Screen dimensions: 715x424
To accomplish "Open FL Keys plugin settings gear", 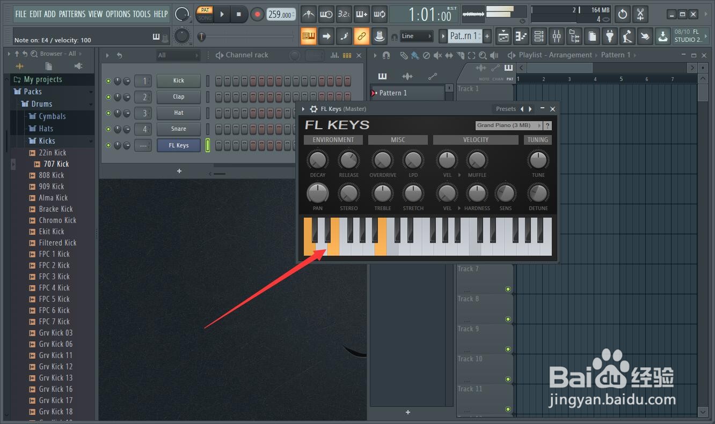I will [314, 109].
